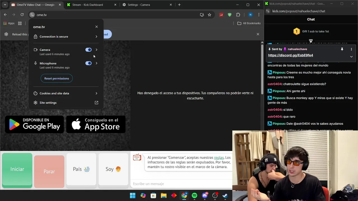Toggle the Microphone permission switch
Image resolution: width=358 pixels, height=201 pixels.
point(88,63)
